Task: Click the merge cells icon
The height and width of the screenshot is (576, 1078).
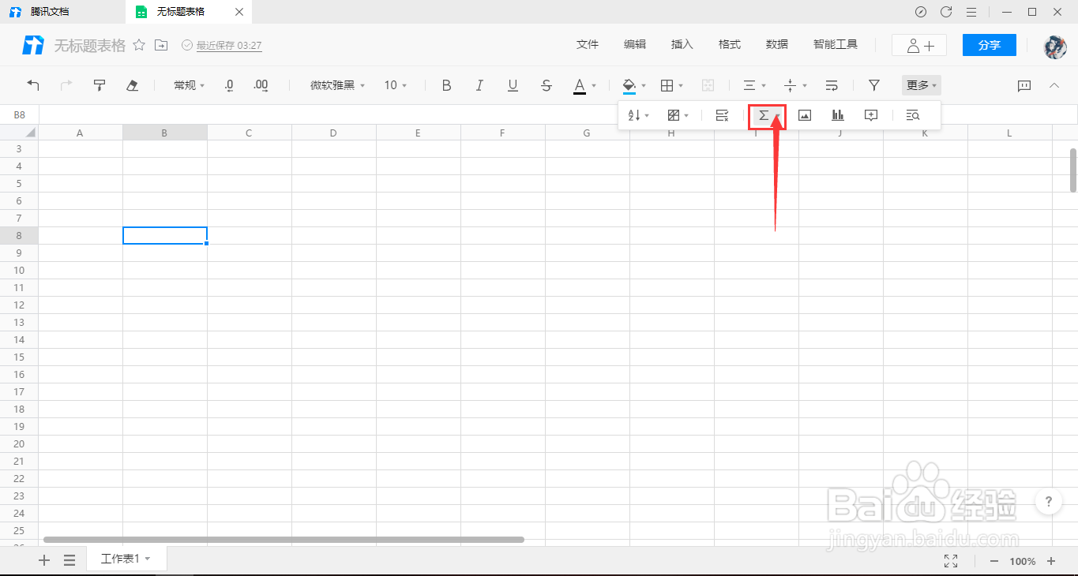Action: tap(708, 85)
